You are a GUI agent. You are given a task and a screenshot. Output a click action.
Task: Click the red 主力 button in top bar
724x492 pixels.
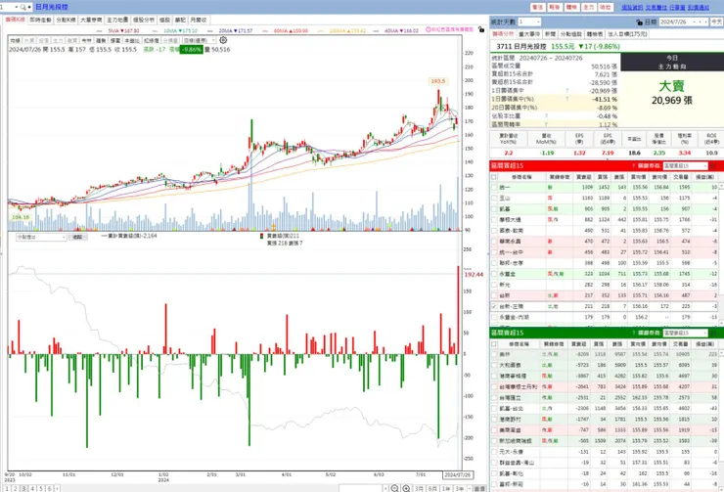[588, 8]
